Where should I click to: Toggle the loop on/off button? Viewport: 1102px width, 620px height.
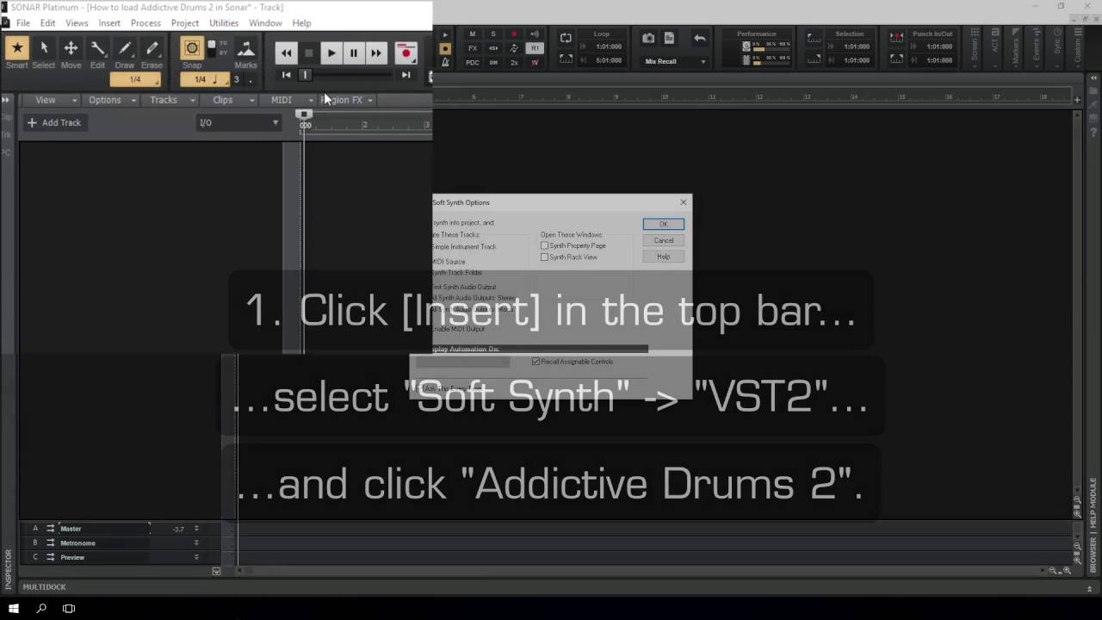point(566,38)
